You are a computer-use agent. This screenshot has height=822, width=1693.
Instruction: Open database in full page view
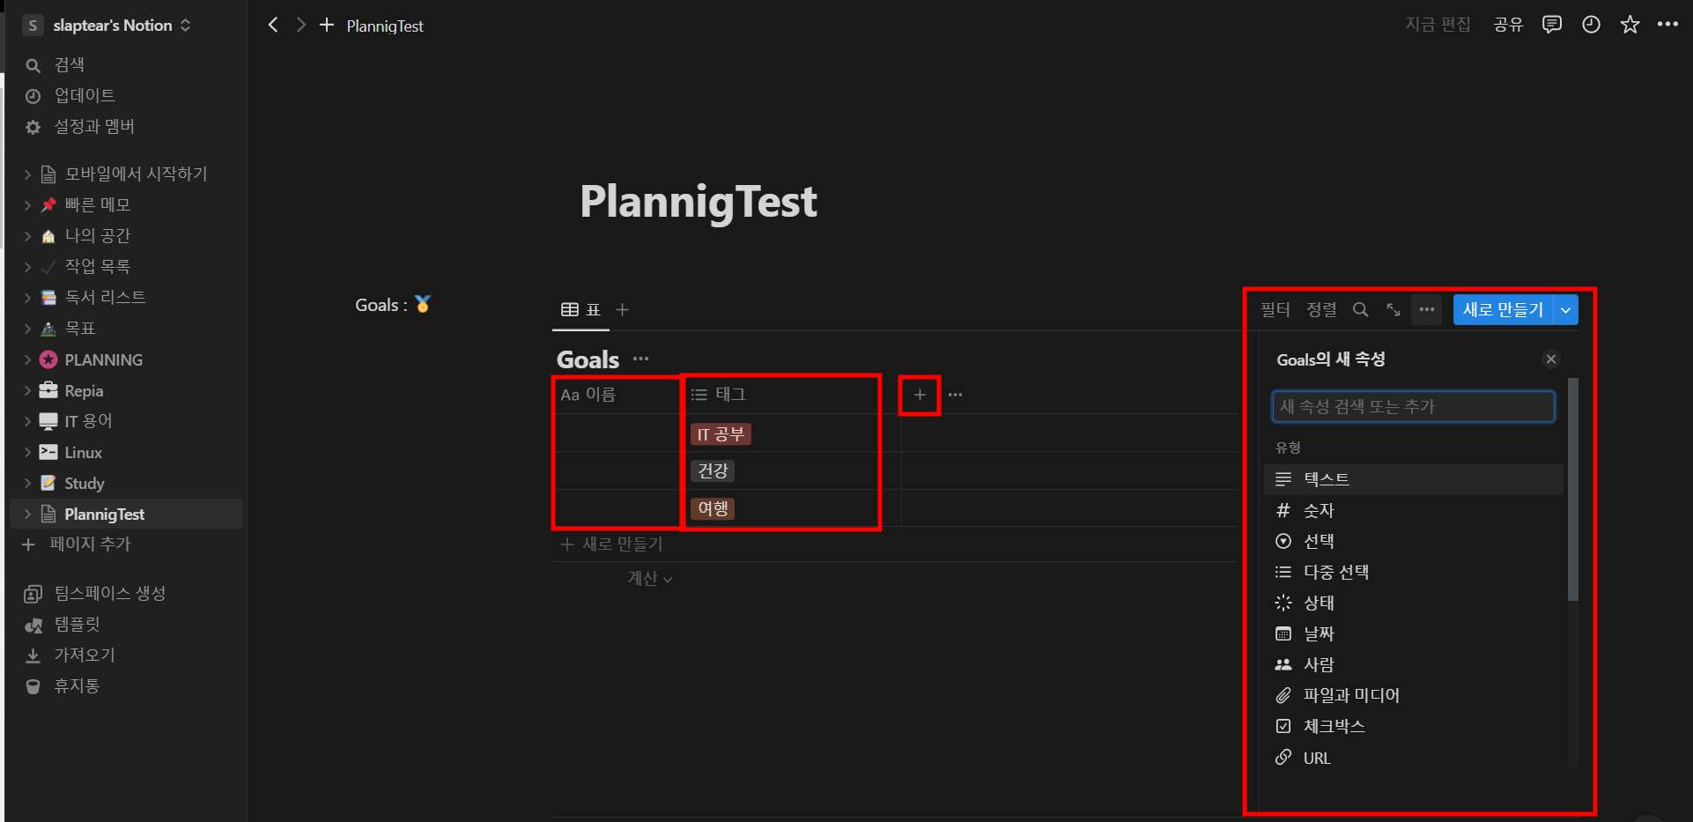[x=1393, y=310]
